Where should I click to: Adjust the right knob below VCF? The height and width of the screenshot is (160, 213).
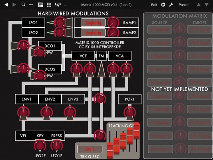pyautogui.click(x=90, y=69)
